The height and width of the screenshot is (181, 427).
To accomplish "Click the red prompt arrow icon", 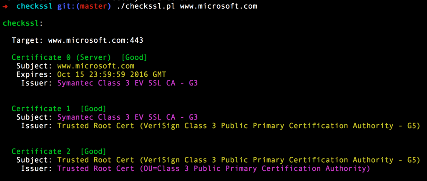I will [5, 6].
